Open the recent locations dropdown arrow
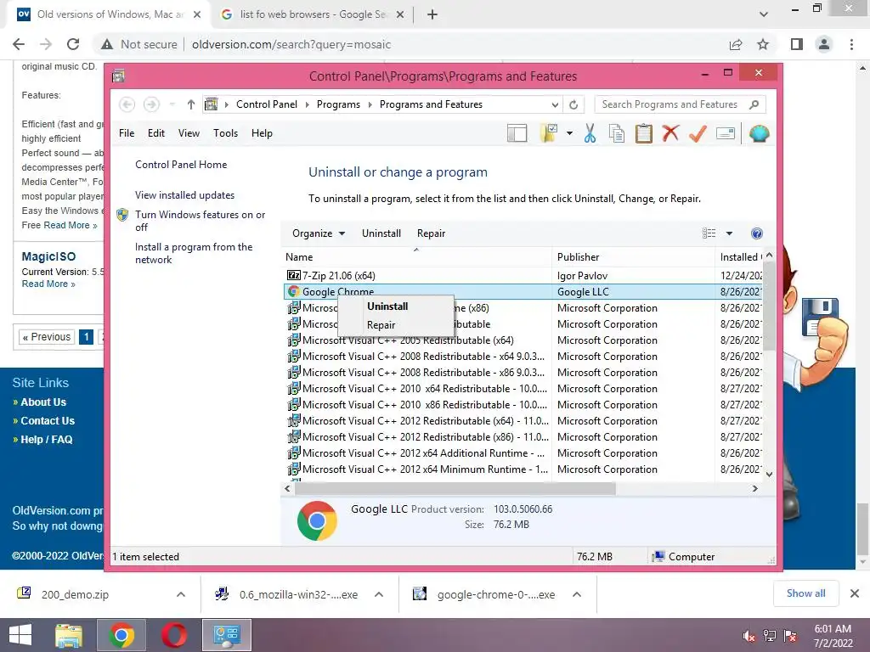This screenshot has width=870, height=652. (172, 104)
